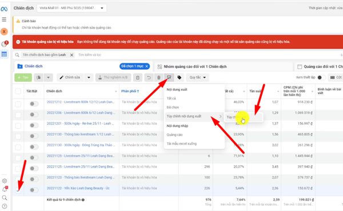Clear the 'Đã chọn 1 mục' selection chip
Screen dimensions: 343x211
(x=146, y=66)
